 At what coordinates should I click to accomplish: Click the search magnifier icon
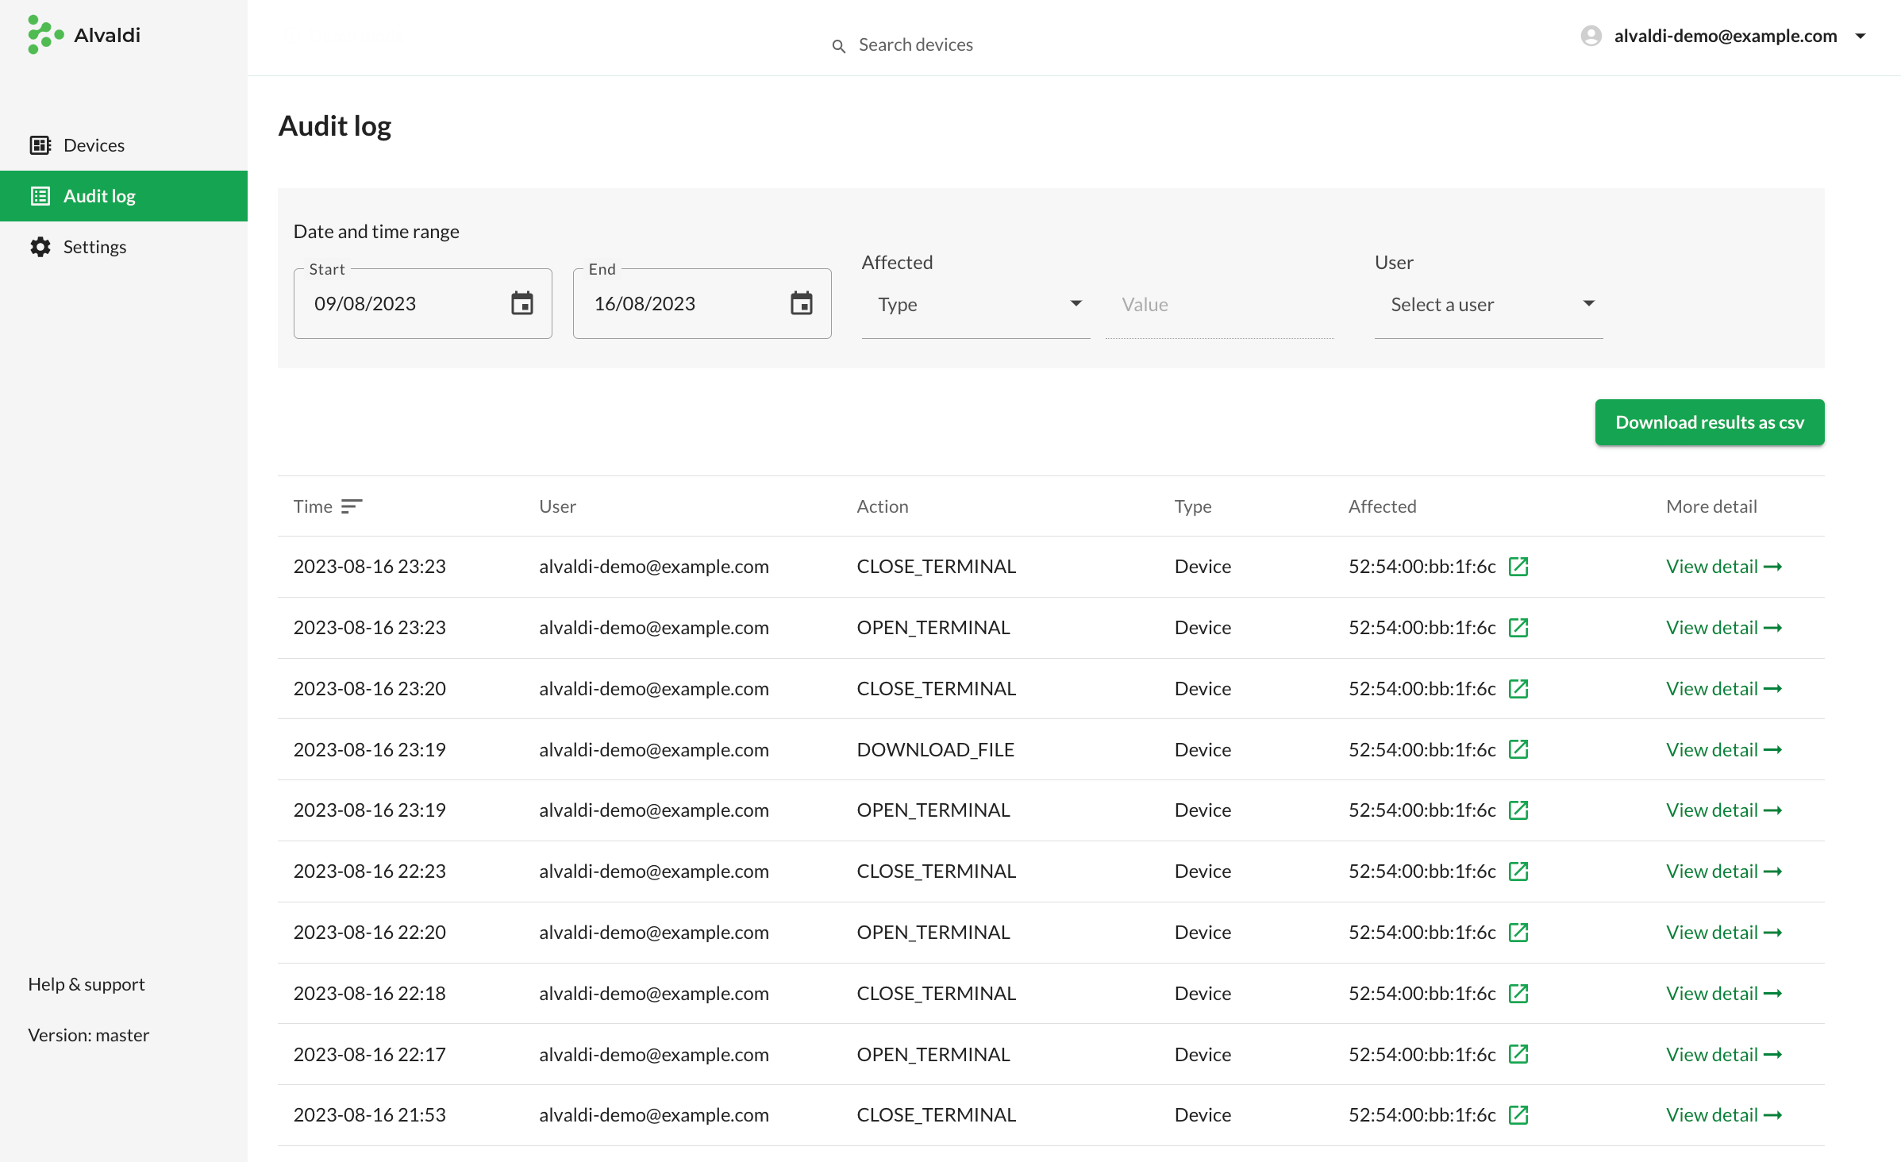point(838,46)
